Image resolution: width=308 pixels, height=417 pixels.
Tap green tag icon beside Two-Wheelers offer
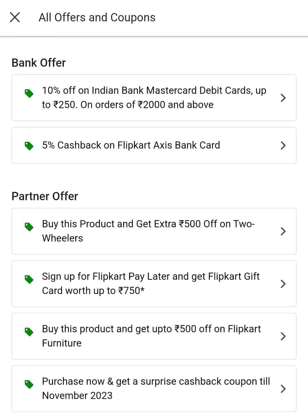point(29,227)
